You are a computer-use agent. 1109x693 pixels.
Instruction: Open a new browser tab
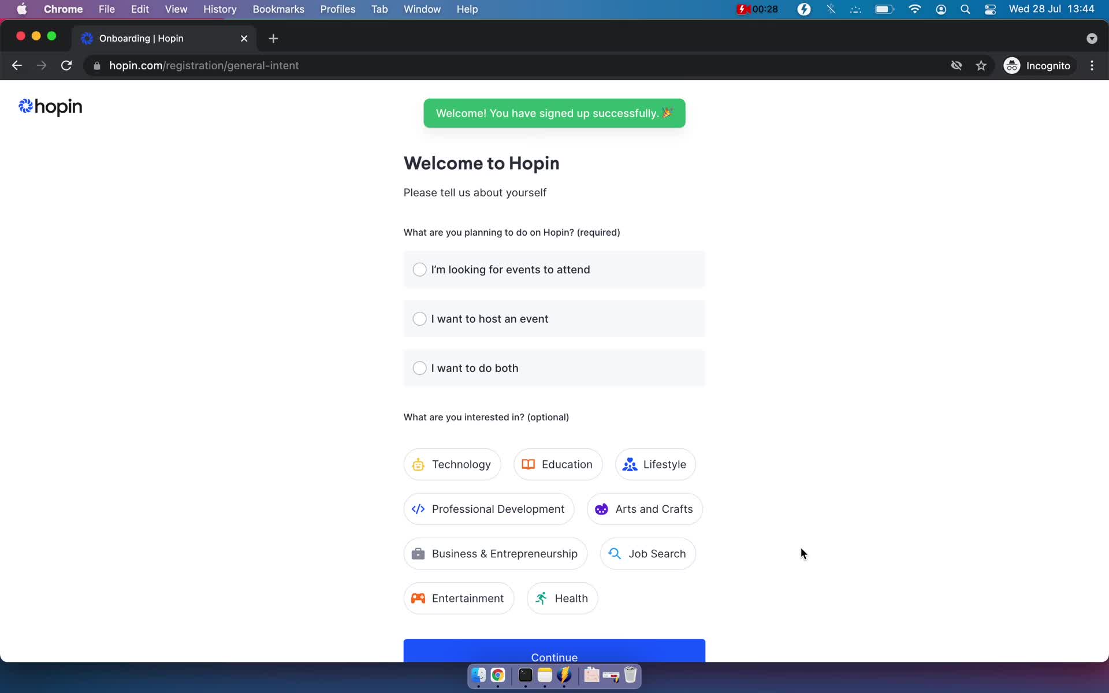[x=273, y=38]
